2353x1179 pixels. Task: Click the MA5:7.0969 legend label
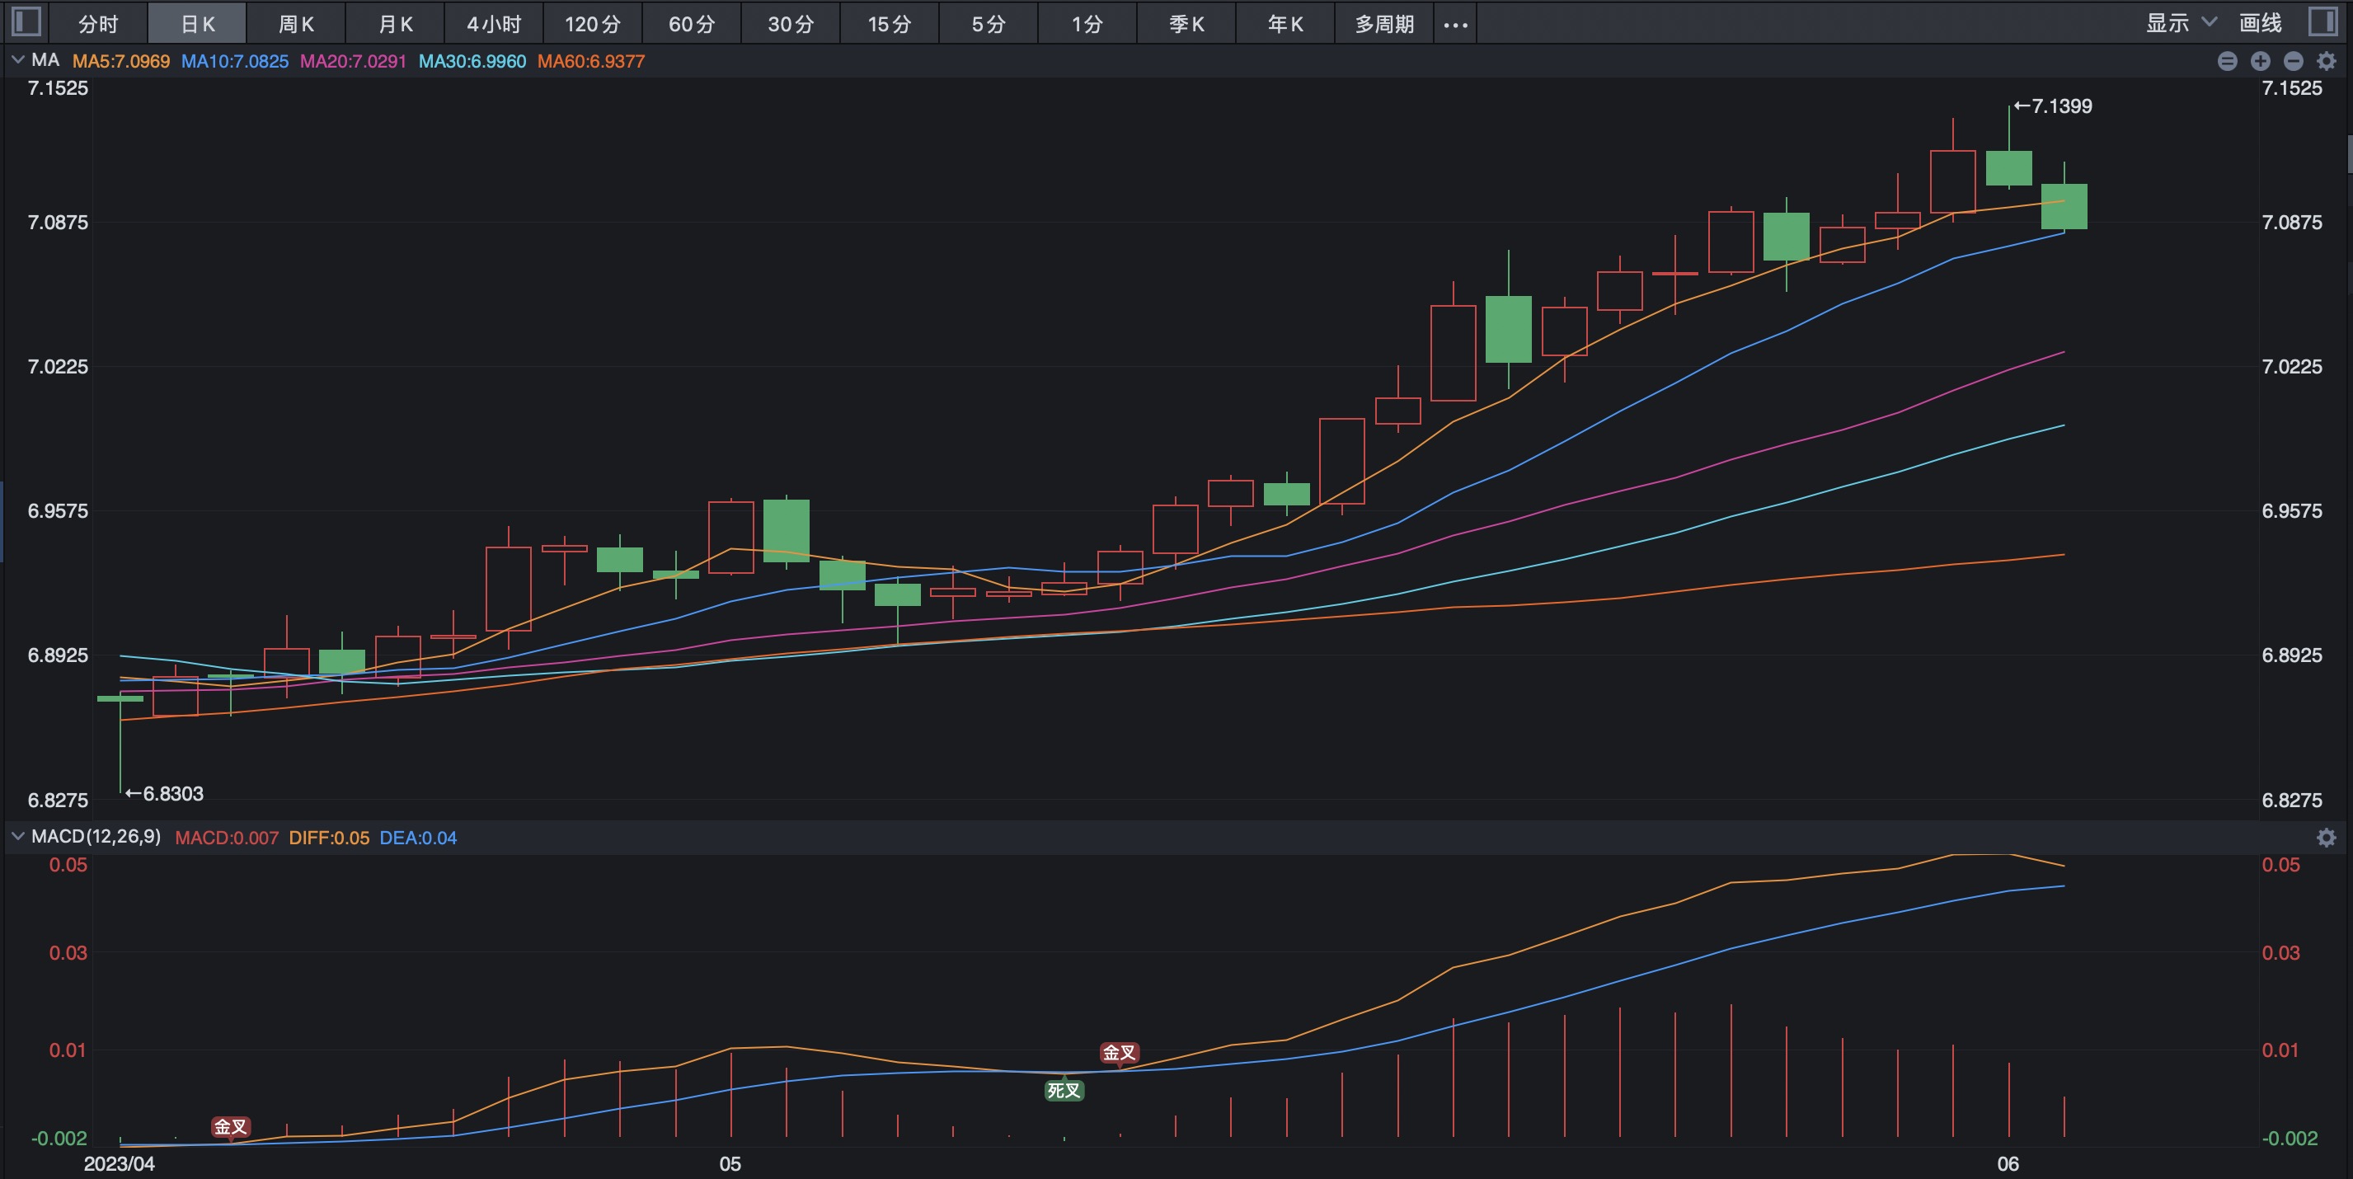pos(120,61)
